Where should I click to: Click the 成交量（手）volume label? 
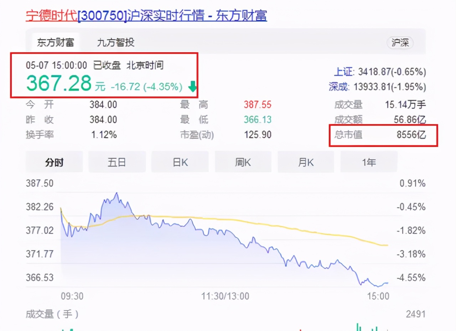[51, 315]
